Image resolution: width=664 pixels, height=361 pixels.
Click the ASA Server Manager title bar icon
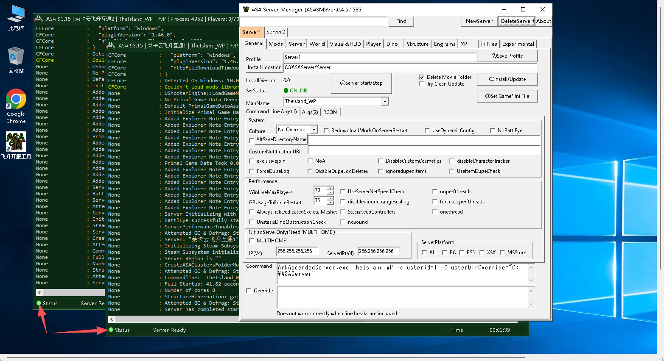click(x=246, y=9)
